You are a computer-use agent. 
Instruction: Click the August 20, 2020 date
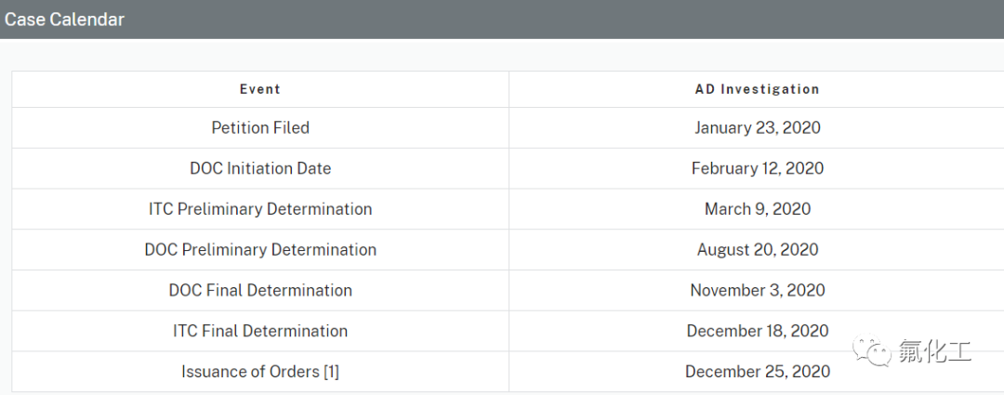pos(757,250)
